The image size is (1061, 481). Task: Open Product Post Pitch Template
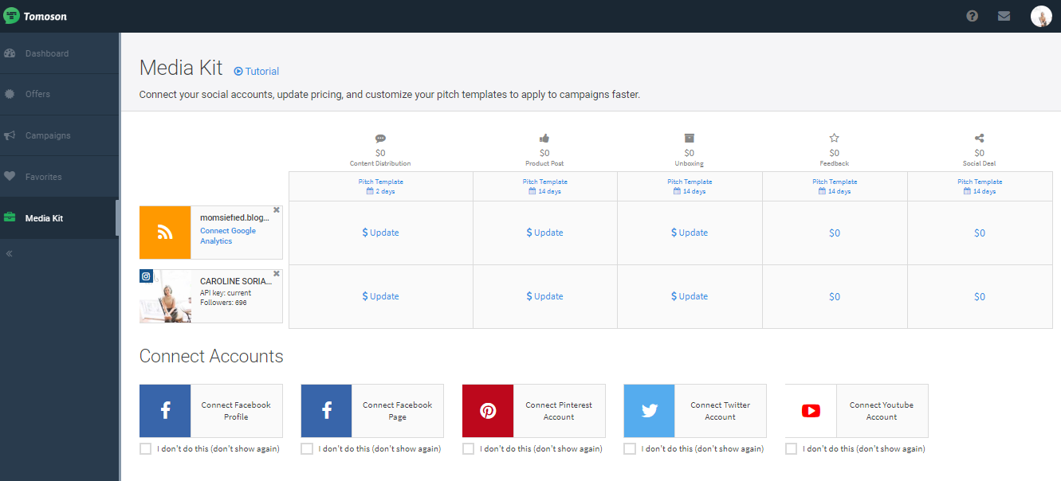pyautogui.click(x=544, y=182)
